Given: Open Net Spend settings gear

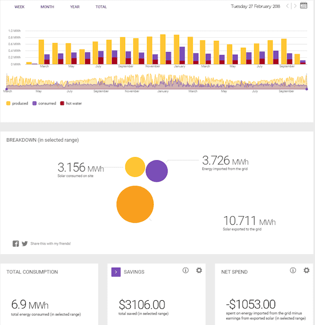Looking at the screenshot, I should click(307, 270).
